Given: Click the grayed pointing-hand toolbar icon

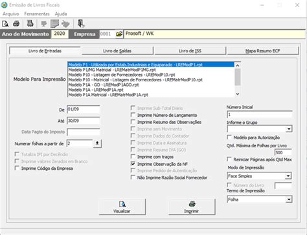Looking at the screenshot, I should (44, 23).
